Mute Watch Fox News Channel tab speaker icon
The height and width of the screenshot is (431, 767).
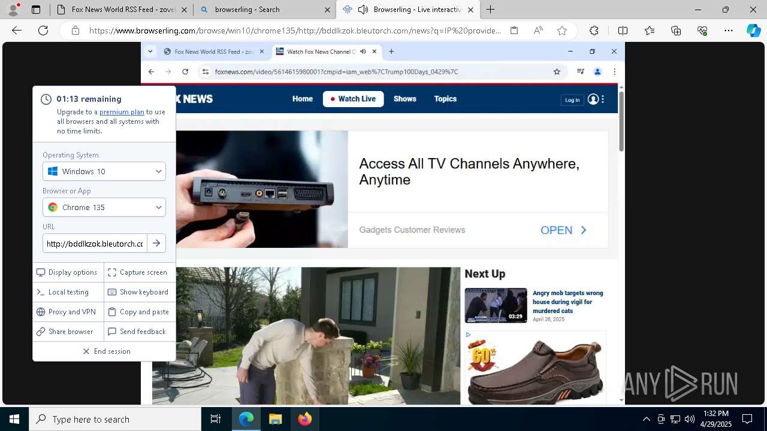(363, 51)
